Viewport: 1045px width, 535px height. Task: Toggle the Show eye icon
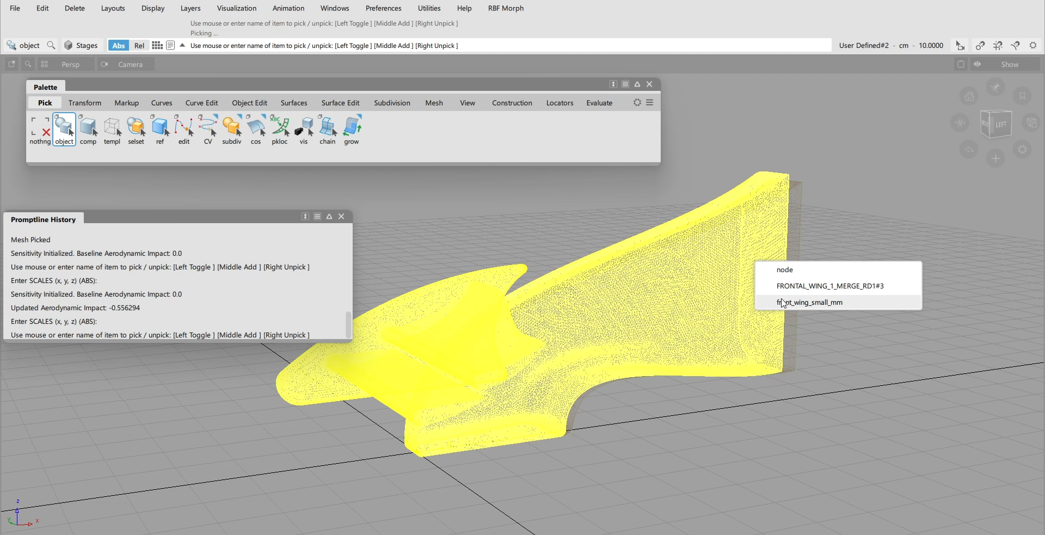(x=978, y=64)
